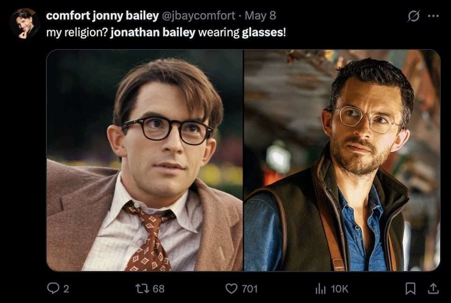The image size is (451, 303).
Task: Like the tweet with the heart icon
Action: tap(232, 289)
